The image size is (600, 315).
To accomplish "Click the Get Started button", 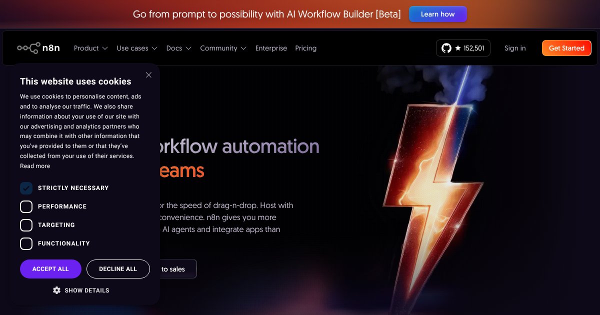I will 566,48.
